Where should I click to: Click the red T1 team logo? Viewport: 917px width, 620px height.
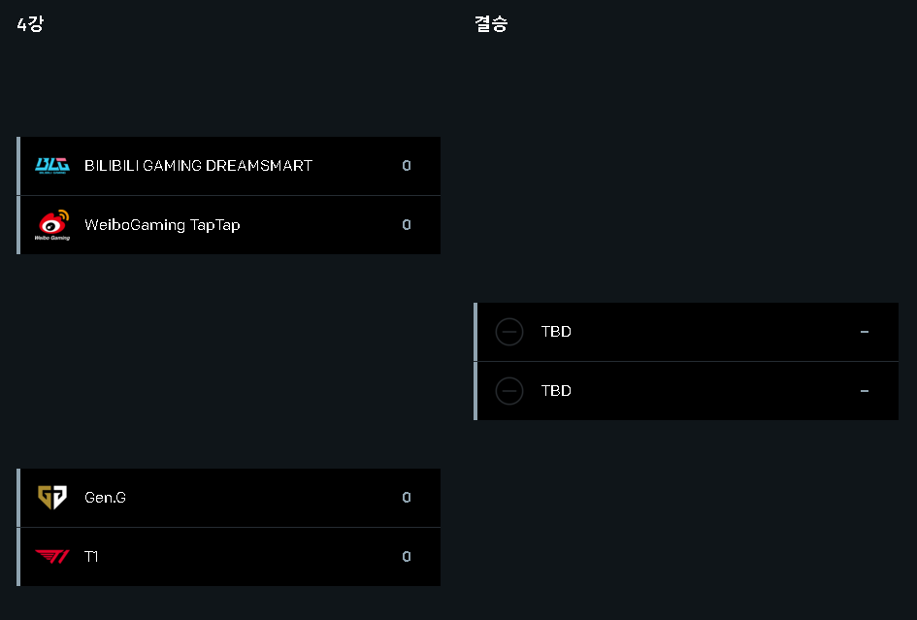[x=52, y=556]
